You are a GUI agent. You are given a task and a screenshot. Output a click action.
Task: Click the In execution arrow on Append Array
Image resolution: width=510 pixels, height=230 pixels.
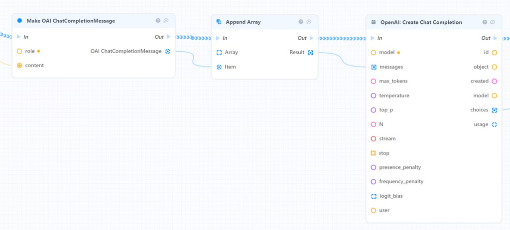218,38
